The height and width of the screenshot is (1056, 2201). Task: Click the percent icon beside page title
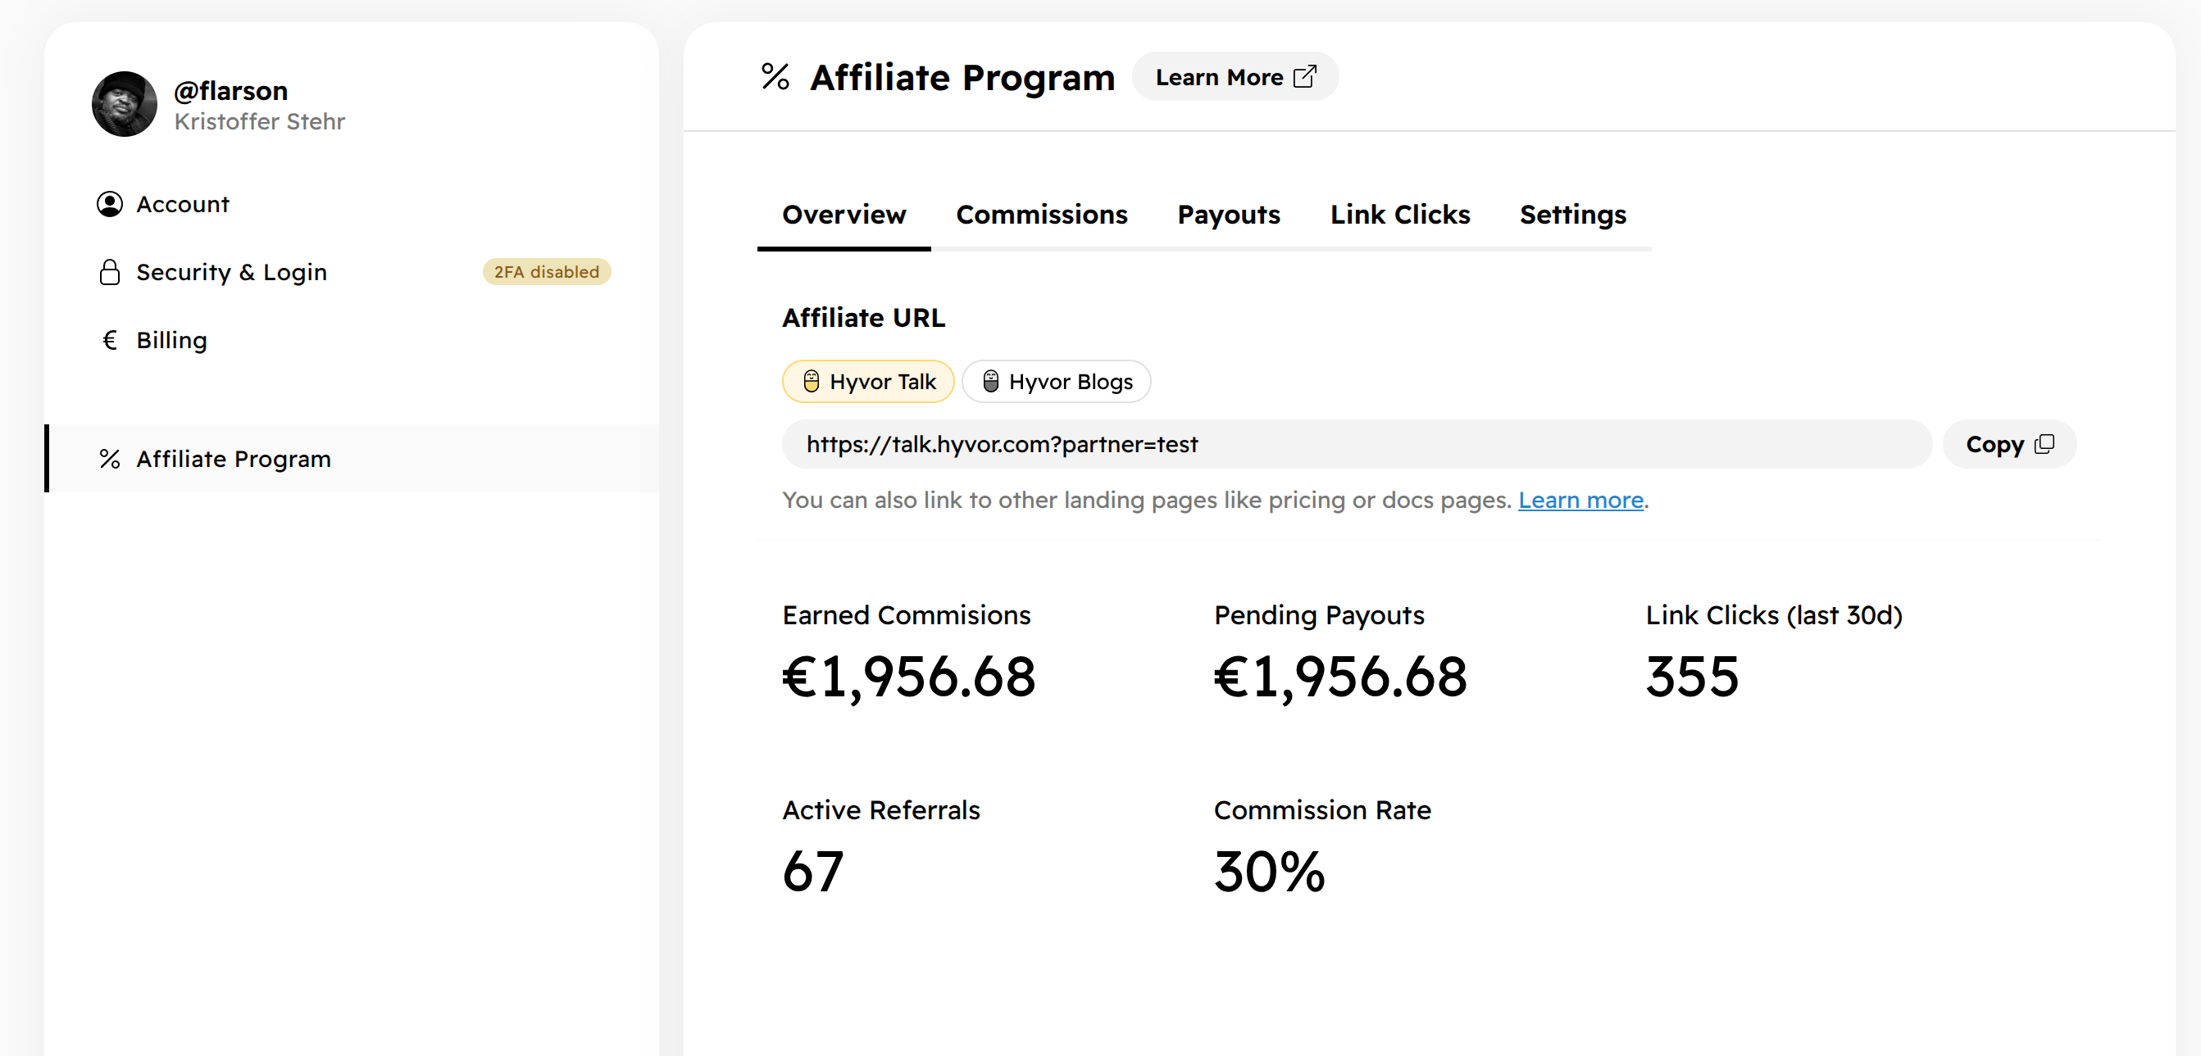[x=775, y=76]
